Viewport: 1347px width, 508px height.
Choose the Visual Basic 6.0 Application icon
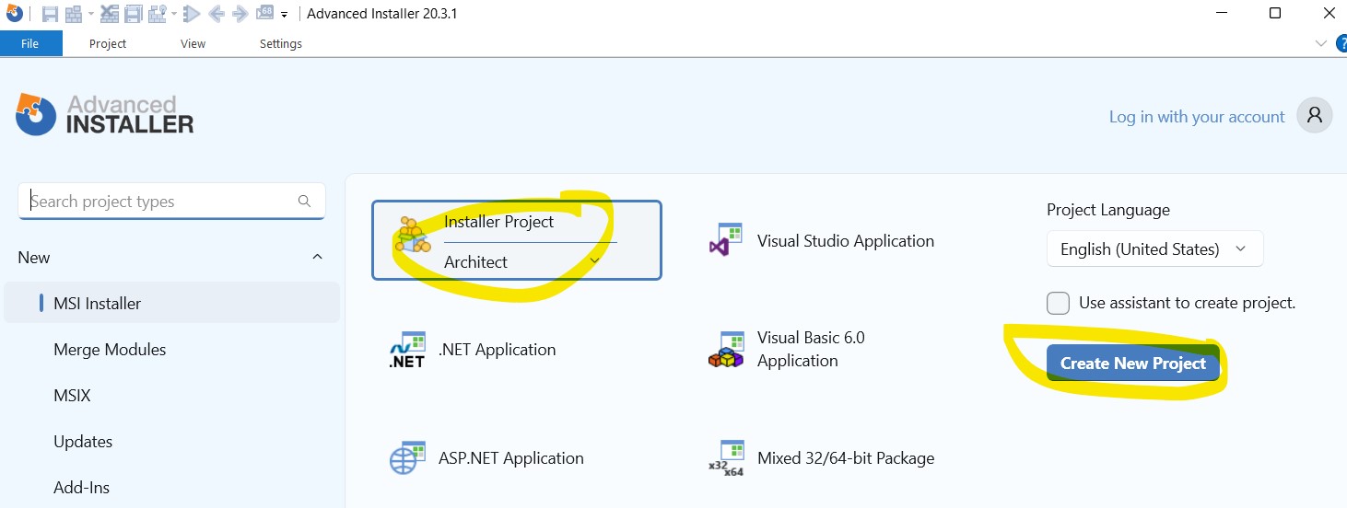coord(725,350)
